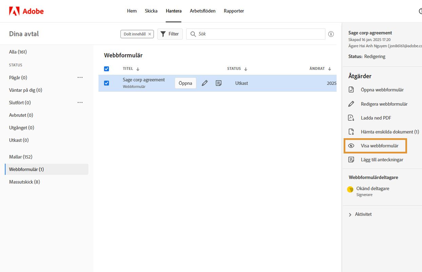The height and width of the screenshot is (272, 422).
Task: Click Redigera webbformulär action
Action: 384,104
